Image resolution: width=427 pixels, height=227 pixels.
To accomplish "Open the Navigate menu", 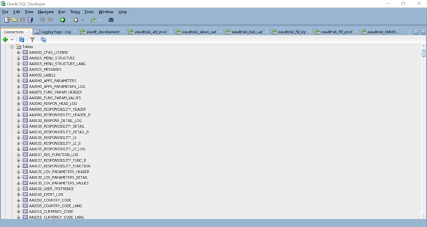I will pos(46,12).
